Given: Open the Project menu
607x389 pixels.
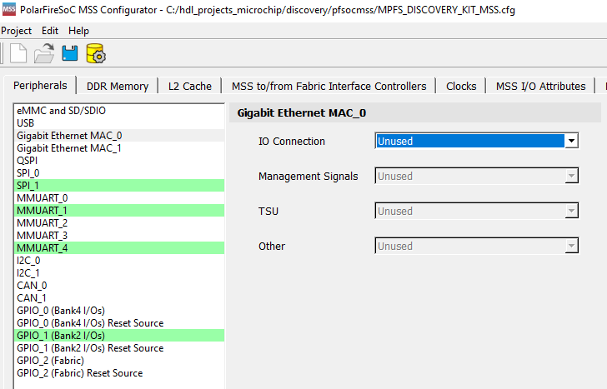Looking at the screenshot, I should (16, 31).
